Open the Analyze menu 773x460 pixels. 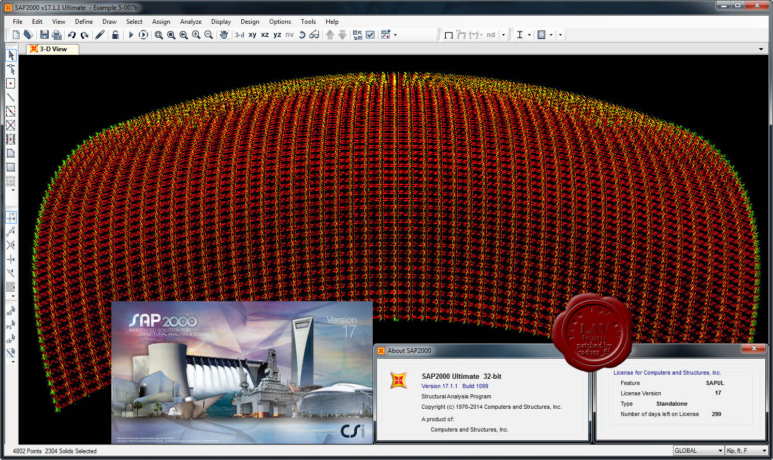(191, 22)
